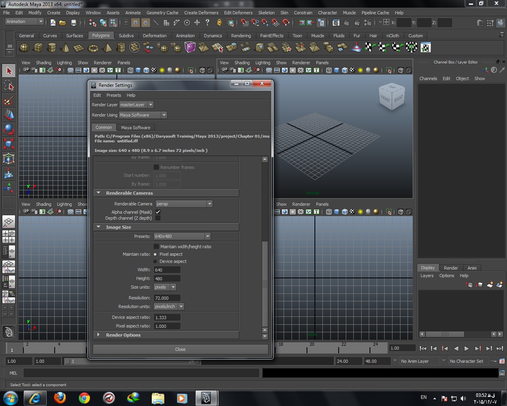Switch to single perspective view layout
The height and width of the screenshot is (406, 507).
[9, 222]
